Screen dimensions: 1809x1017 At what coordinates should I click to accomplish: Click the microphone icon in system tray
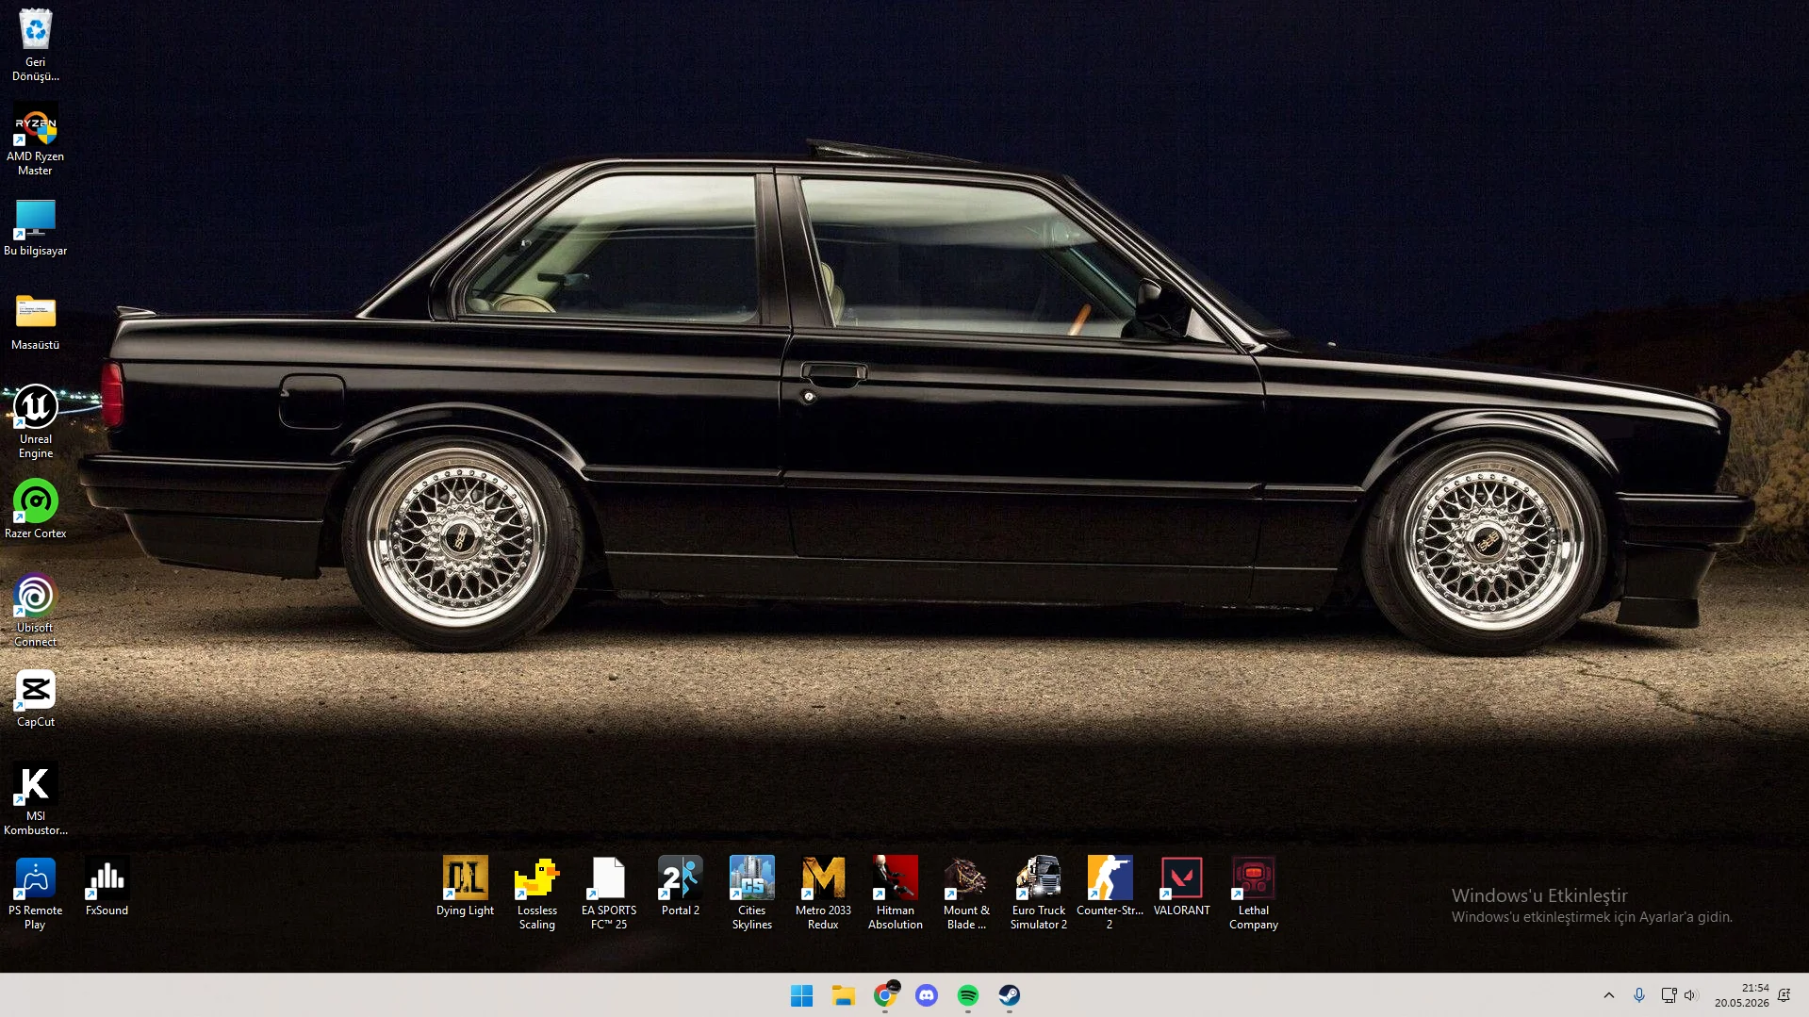(x=1639, y=995)
